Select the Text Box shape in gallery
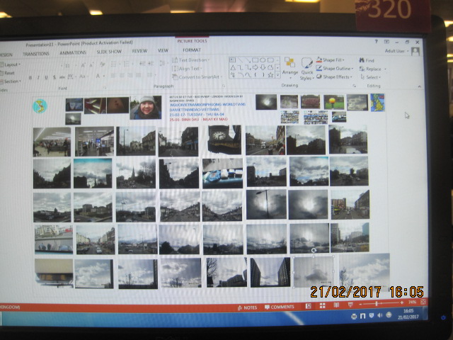The height and width of the screenshot is (340, 453). click(233, 60)
